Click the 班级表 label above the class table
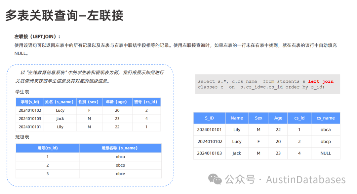 (x=22, y=137)
